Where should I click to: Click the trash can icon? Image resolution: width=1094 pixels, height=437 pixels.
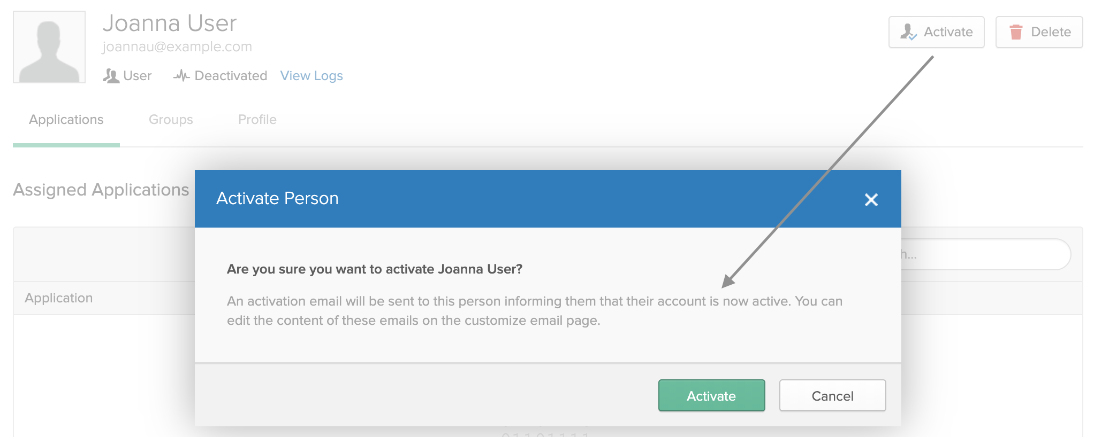coord(1015,32)
